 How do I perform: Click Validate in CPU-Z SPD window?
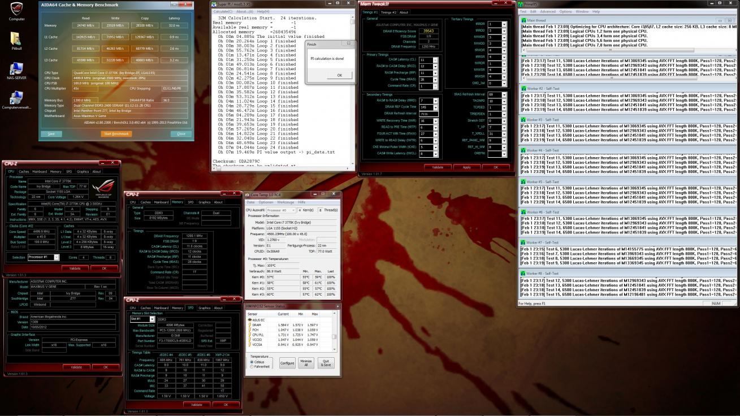(x=196, y=405)
